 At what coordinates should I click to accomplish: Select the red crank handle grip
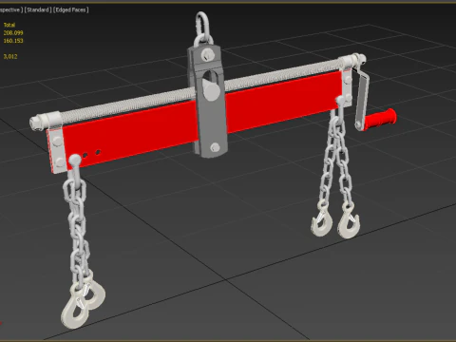click(x=380, y=120)
